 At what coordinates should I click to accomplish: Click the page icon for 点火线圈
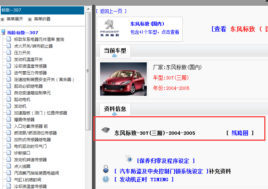(x=9, y=166)
